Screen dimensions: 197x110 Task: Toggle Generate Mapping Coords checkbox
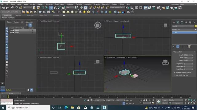point(175,72)
